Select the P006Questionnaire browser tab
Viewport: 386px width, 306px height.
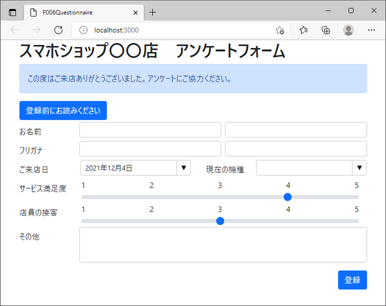[x=84, y=12]
